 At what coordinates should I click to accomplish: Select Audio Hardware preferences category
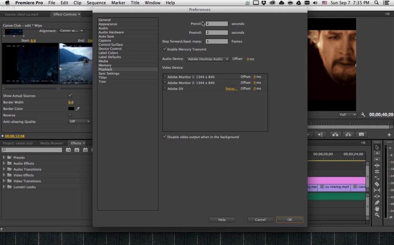111,32
